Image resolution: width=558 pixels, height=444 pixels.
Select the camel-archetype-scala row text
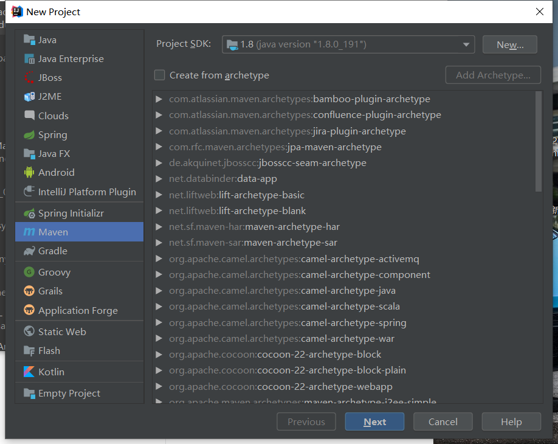point(284,307)
